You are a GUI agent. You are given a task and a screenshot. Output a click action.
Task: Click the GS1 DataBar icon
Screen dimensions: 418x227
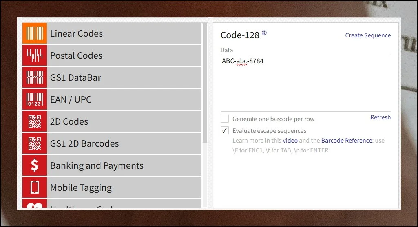point(35,77)
